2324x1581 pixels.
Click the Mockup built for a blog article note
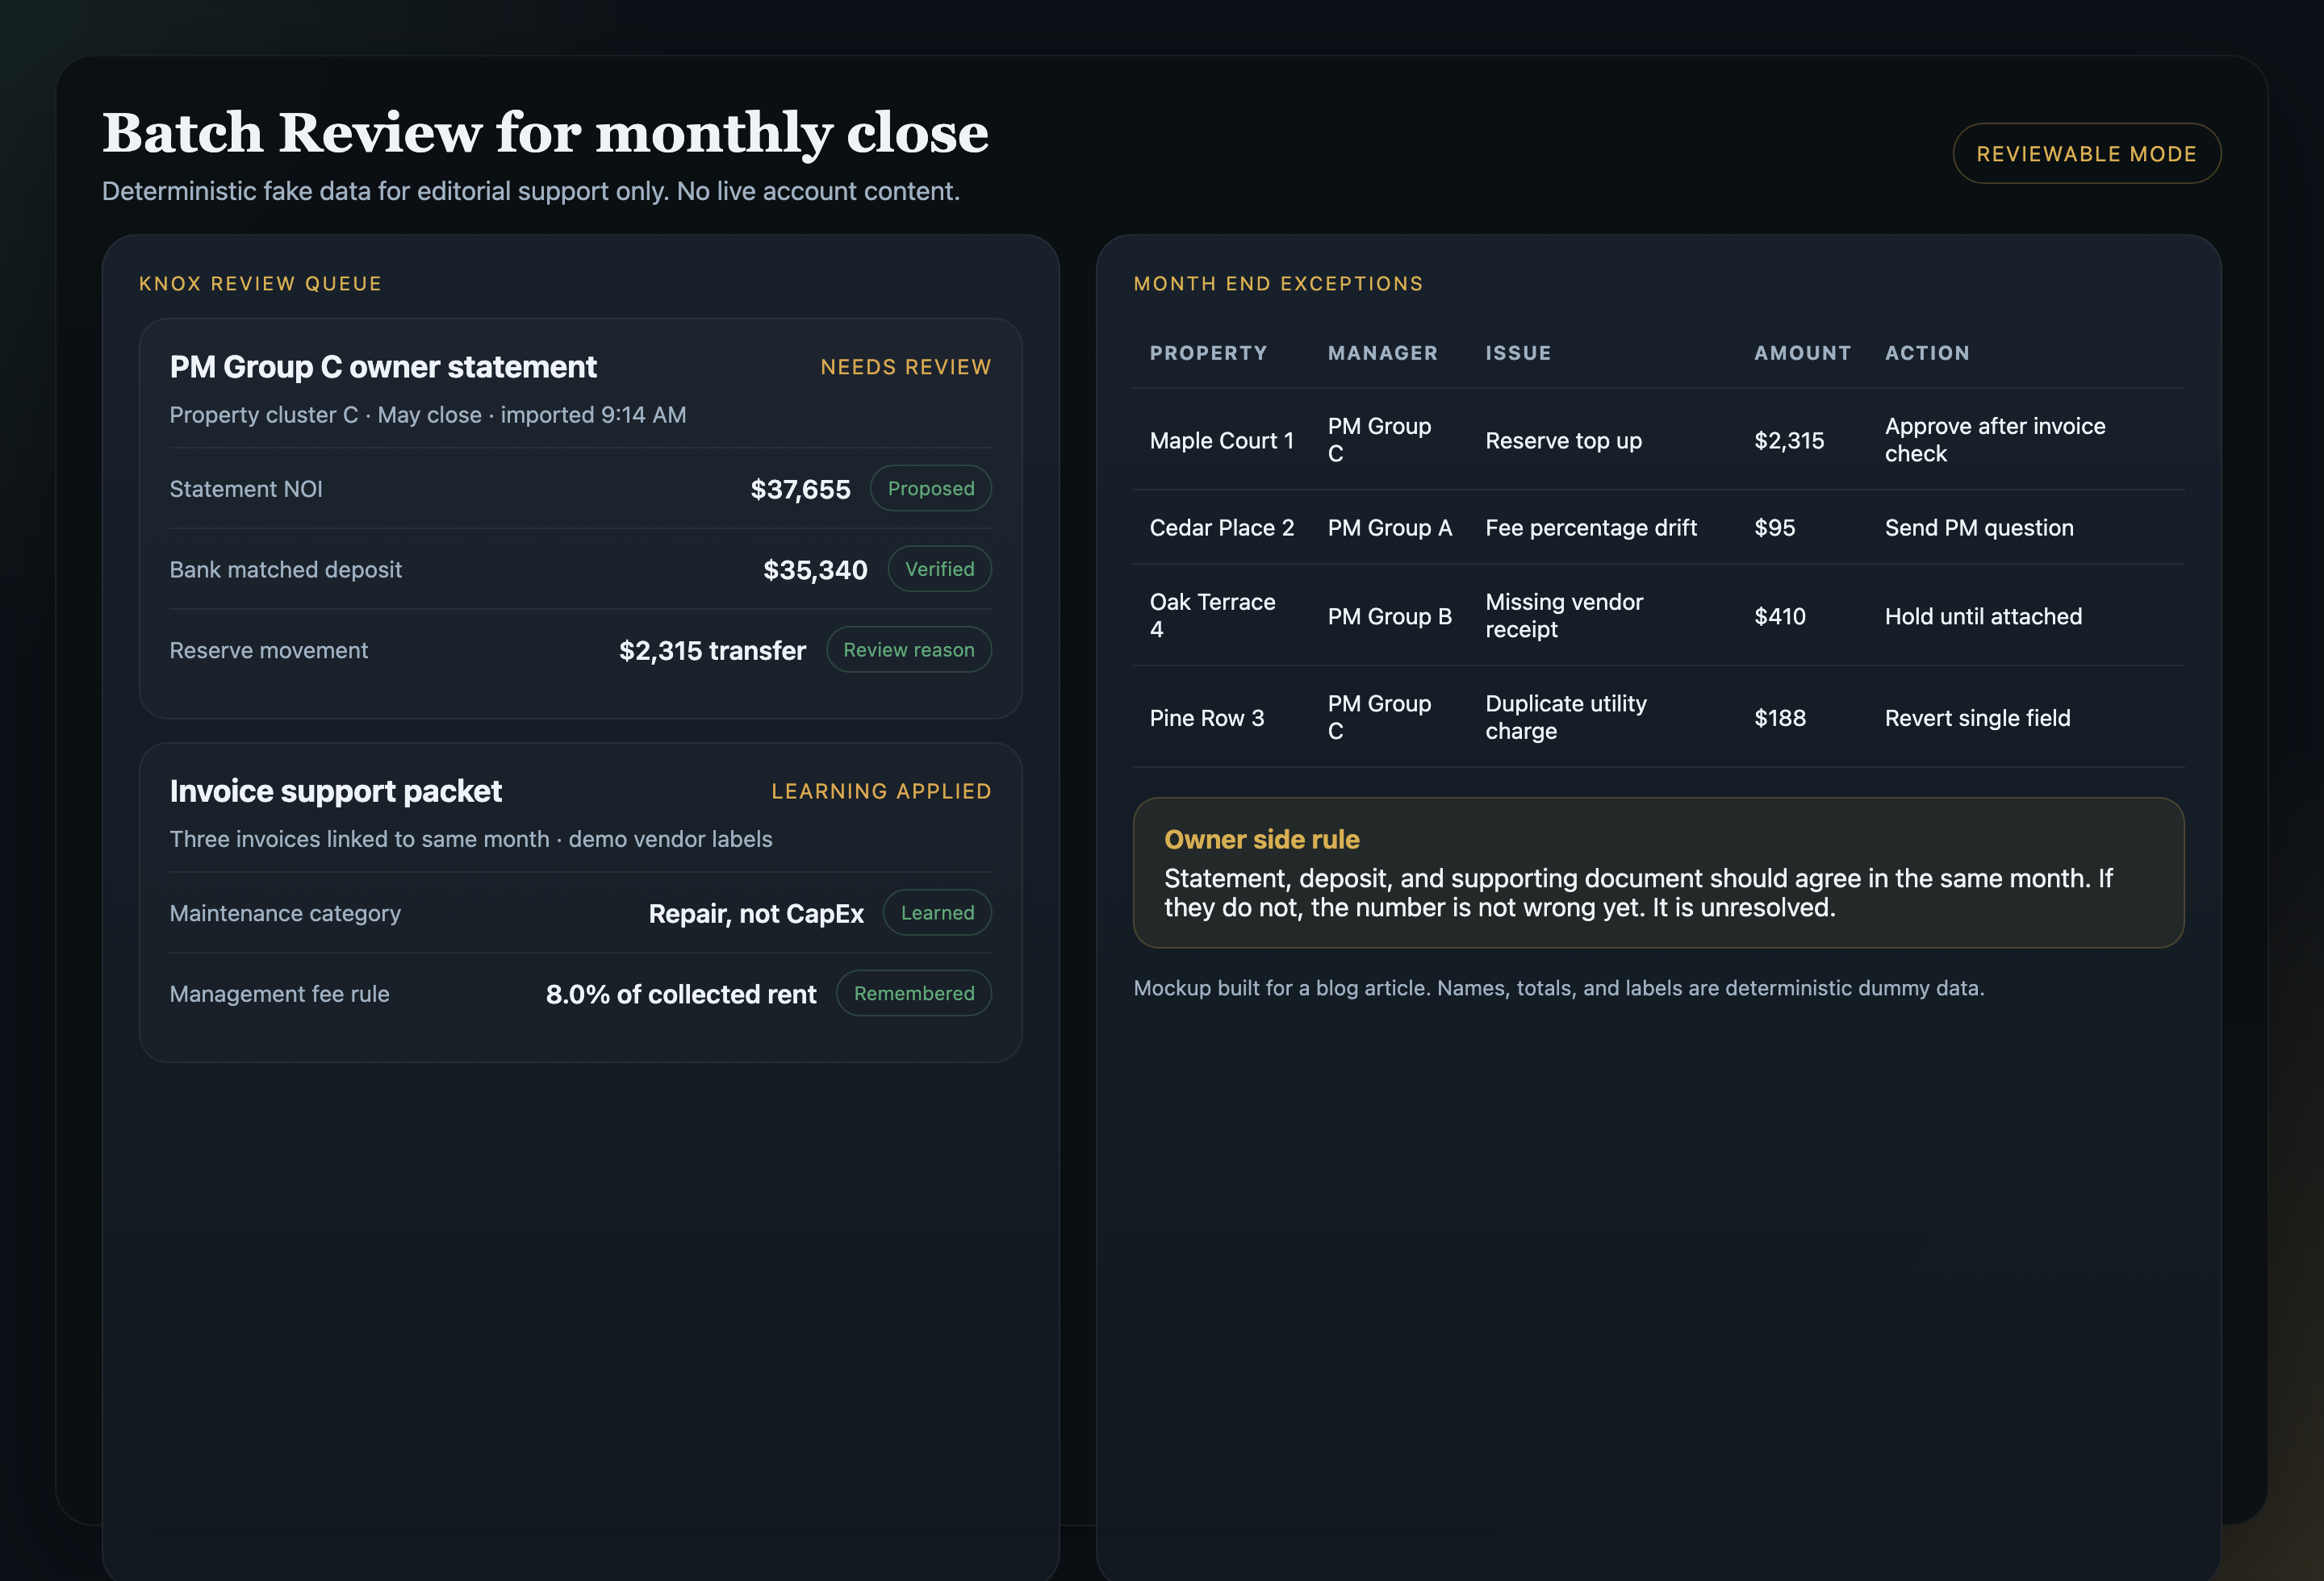click(1559, 987)
